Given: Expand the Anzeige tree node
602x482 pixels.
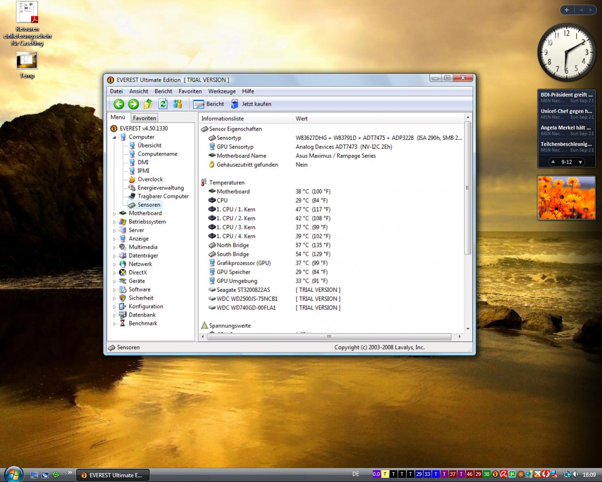Looking at the screenshot, I should 114,239.
